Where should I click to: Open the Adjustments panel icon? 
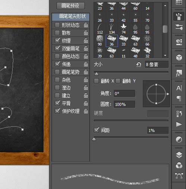(x=179, y=139)
